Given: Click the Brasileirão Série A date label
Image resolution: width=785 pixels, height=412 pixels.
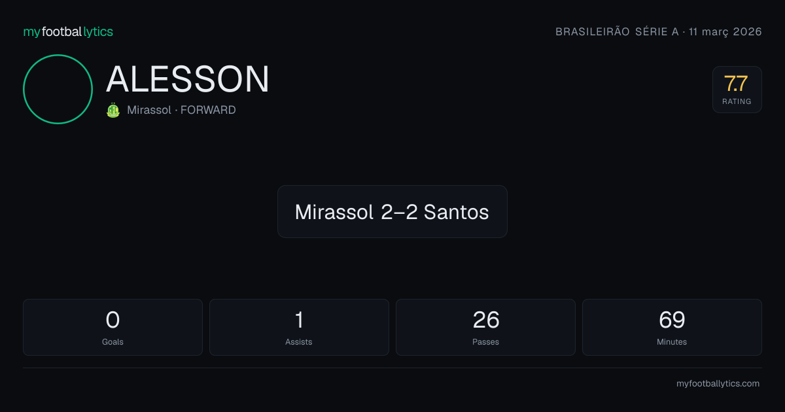Looking at the screenshot, I should [658, 32].
